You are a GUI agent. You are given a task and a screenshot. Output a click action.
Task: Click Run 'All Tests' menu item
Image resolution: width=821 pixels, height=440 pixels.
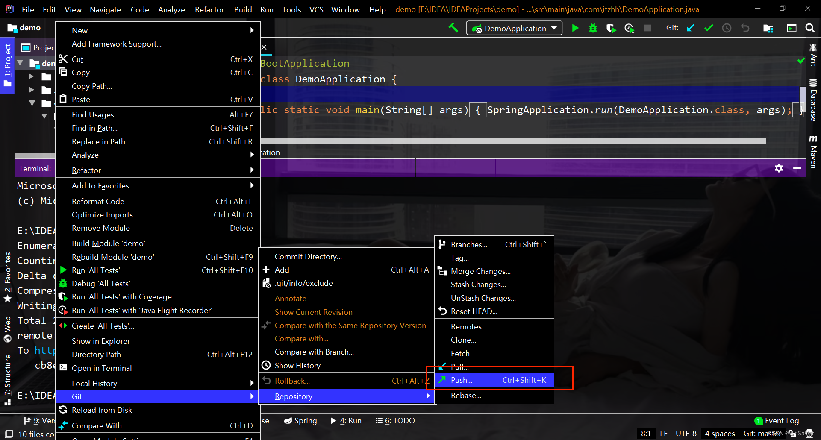pos(158,270)
